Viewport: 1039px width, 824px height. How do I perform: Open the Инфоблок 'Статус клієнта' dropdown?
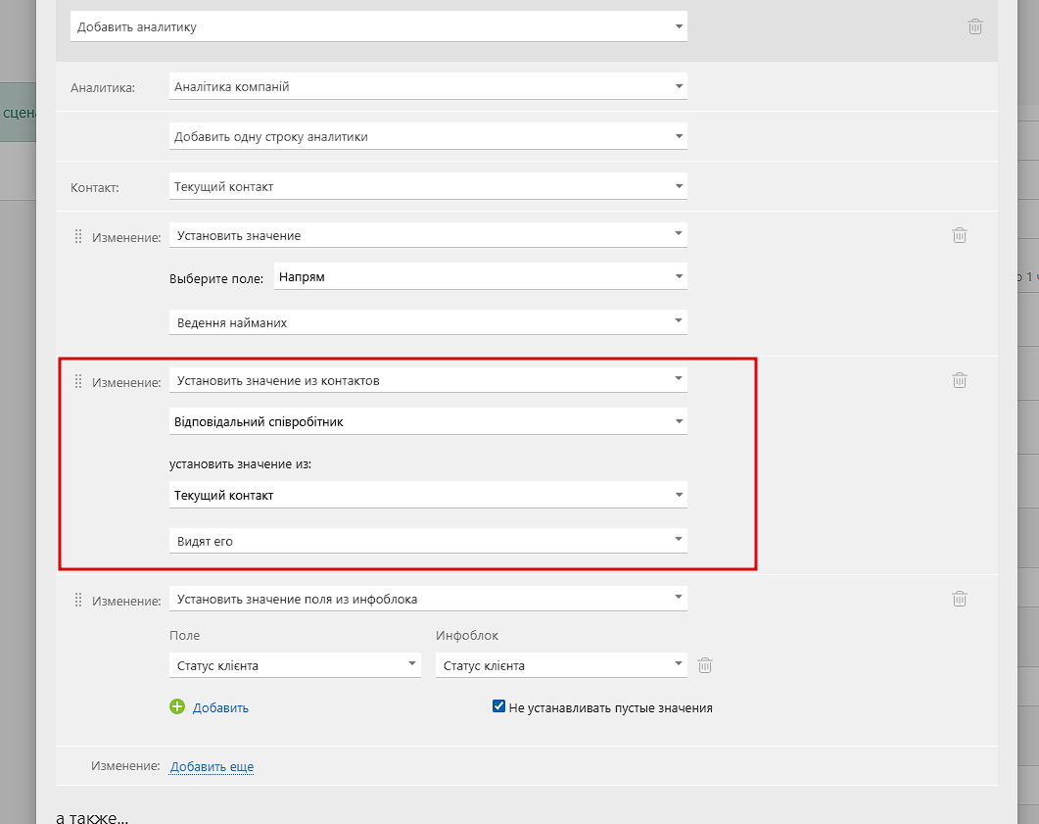point(560,665)
